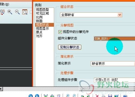This screenshot has height=97, width=135.
Task: Click the red X delete icon in bottom toolbar
Action: pyautogui.click(x=97, y=96)
